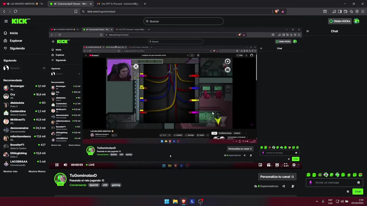
Task: Bookmark this page via address bar icon
Action: point(76,11)
